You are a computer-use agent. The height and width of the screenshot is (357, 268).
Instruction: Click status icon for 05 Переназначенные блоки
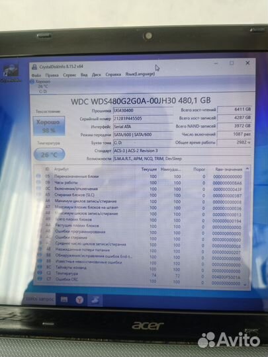point(38,176)
